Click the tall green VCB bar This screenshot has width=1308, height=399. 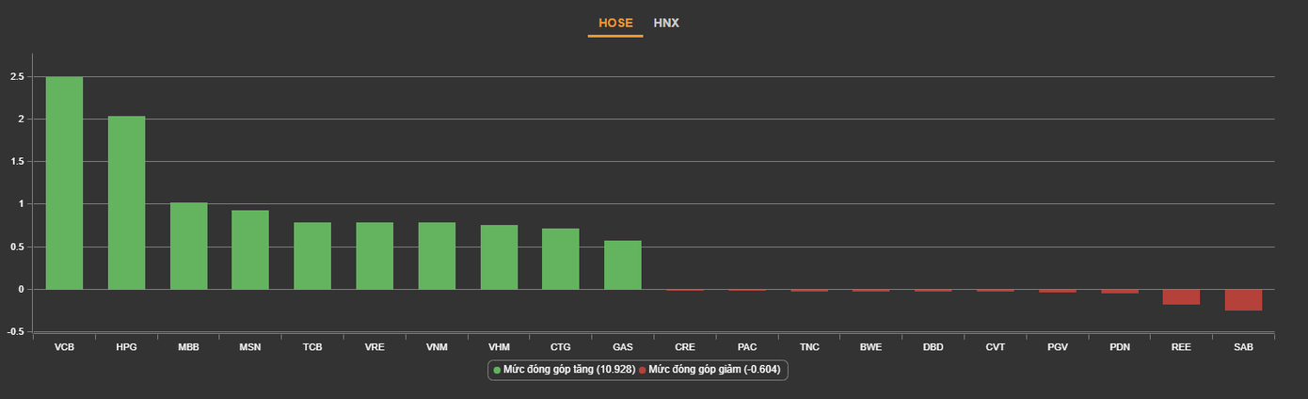64,184
